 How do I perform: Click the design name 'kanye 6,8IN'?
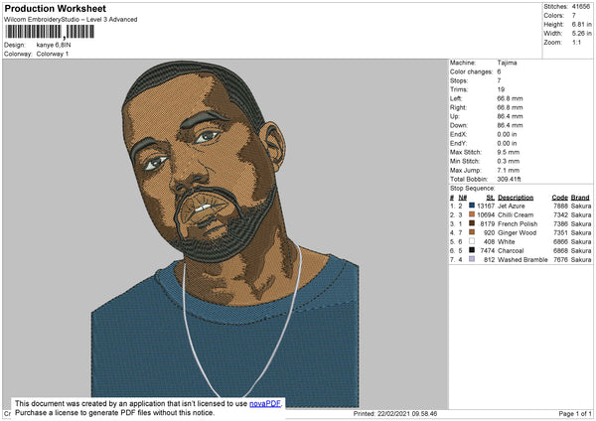click(54, 45)
